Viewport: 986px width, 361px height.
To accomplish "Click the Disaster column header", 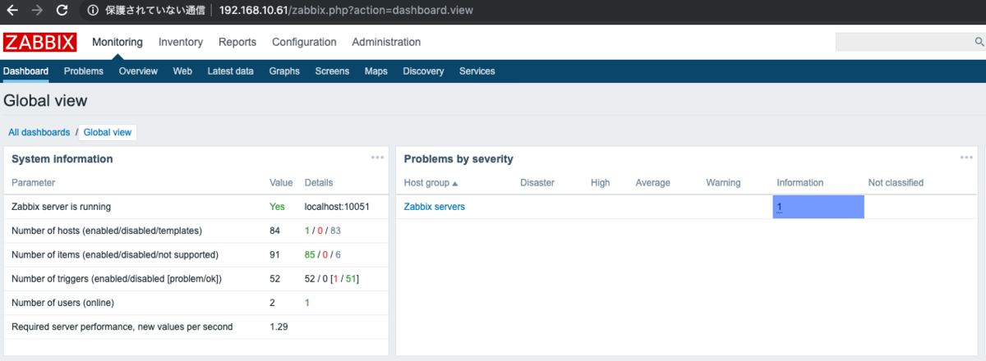I will (537, 183).
